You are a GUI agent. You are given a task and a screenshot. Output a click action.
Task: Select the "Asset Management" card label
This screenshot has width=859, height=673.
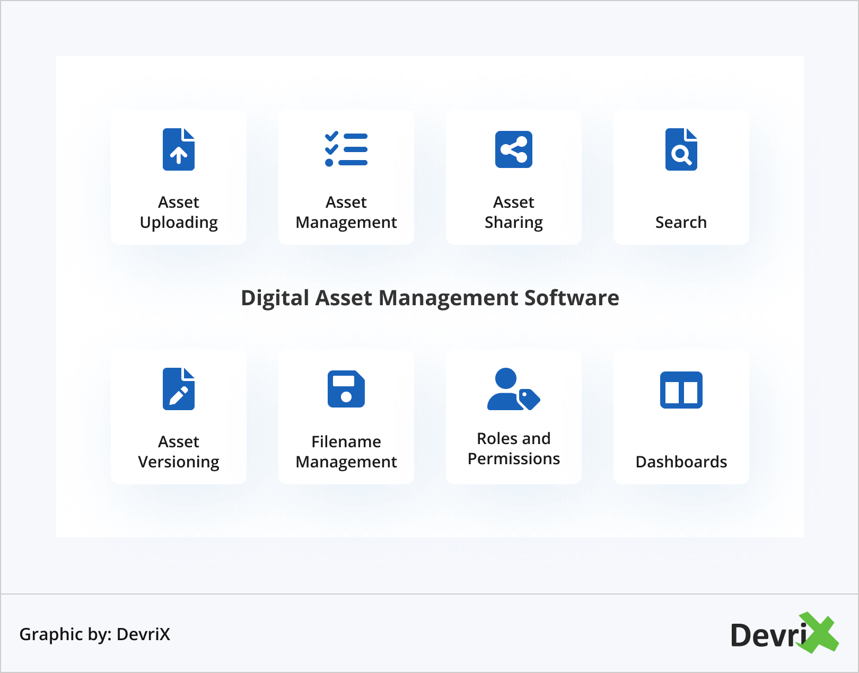[x=346, y=212]
